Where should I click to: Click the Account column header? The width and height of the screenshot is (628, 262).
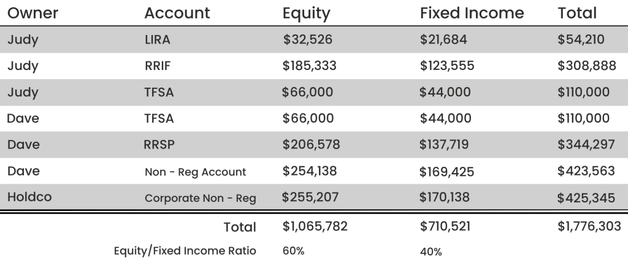coord(177,13)
